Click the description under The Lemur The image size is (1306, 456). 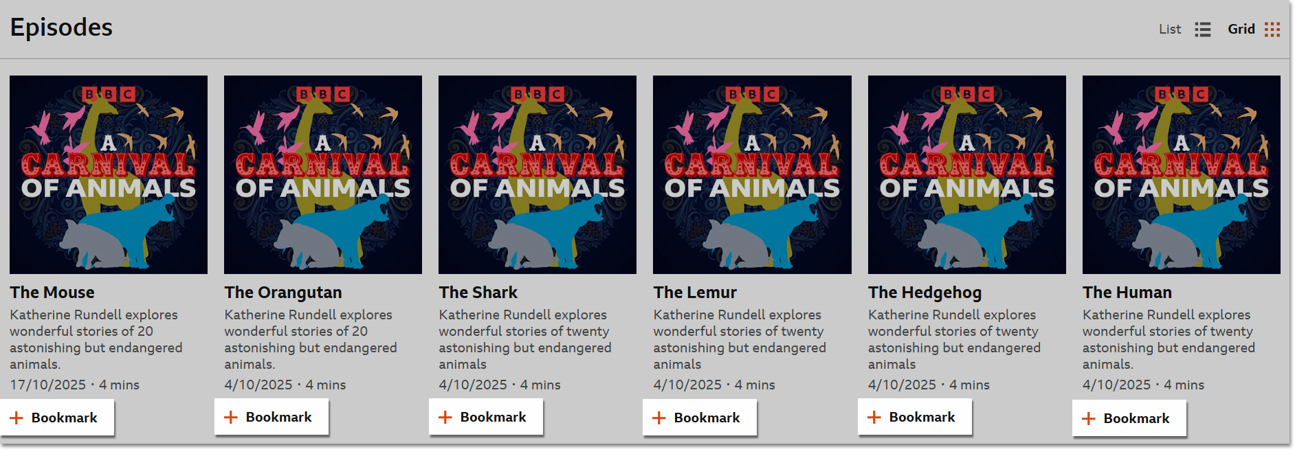[x=740, y=339]
